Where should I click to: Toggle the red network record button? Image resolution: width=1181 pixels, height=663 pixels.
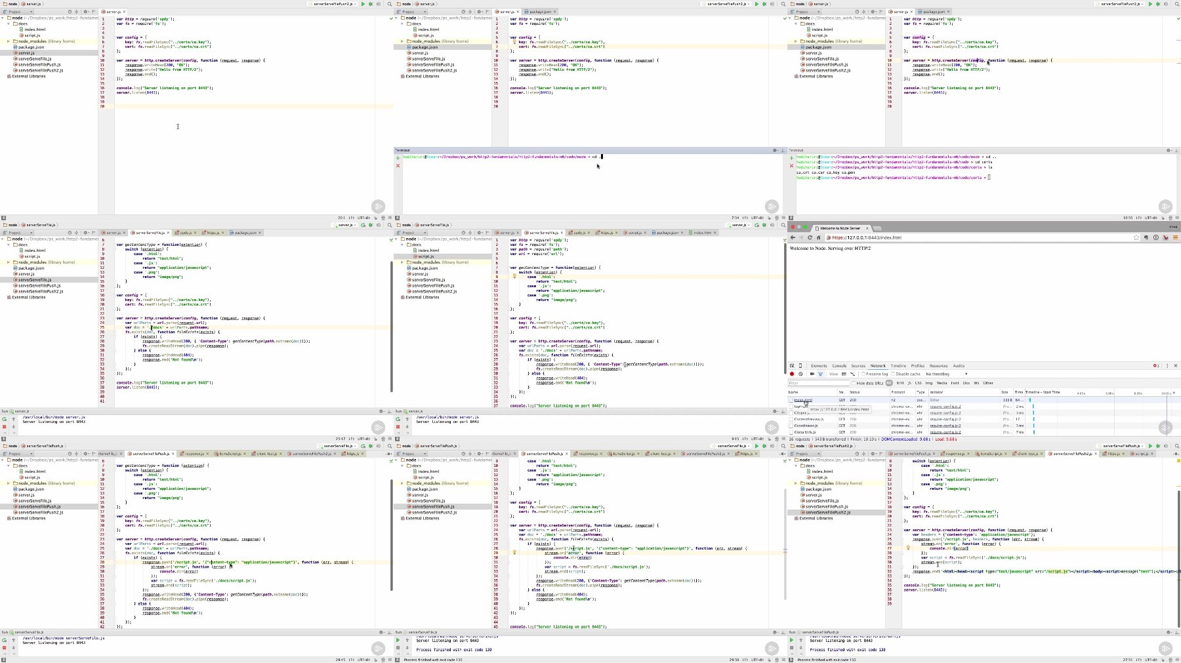792,374
